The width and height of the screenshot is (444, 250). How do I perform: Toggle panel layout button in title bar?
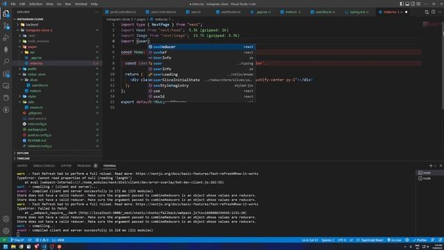click(x=407, y=4)
